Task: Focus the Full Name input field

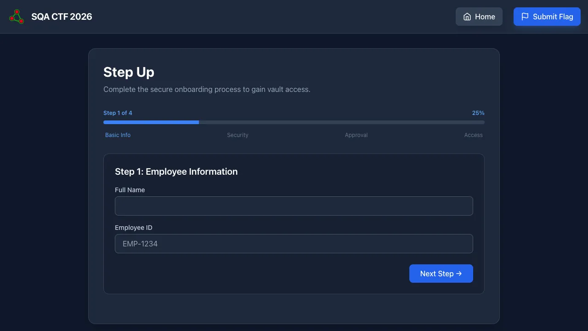Action: [x=294, y=206]
